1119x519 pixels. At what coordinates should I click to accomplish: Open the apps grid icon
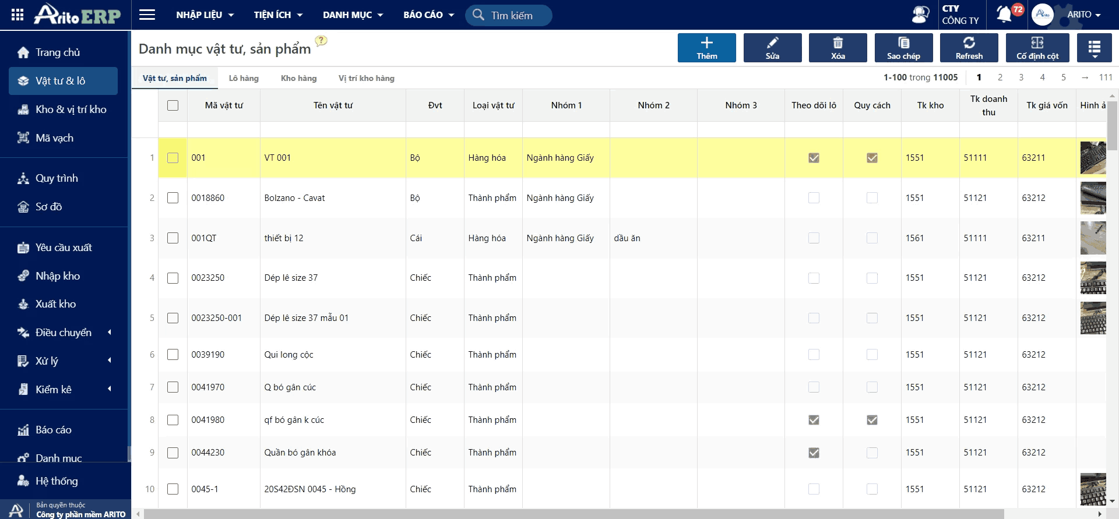(x=17, y=15)
